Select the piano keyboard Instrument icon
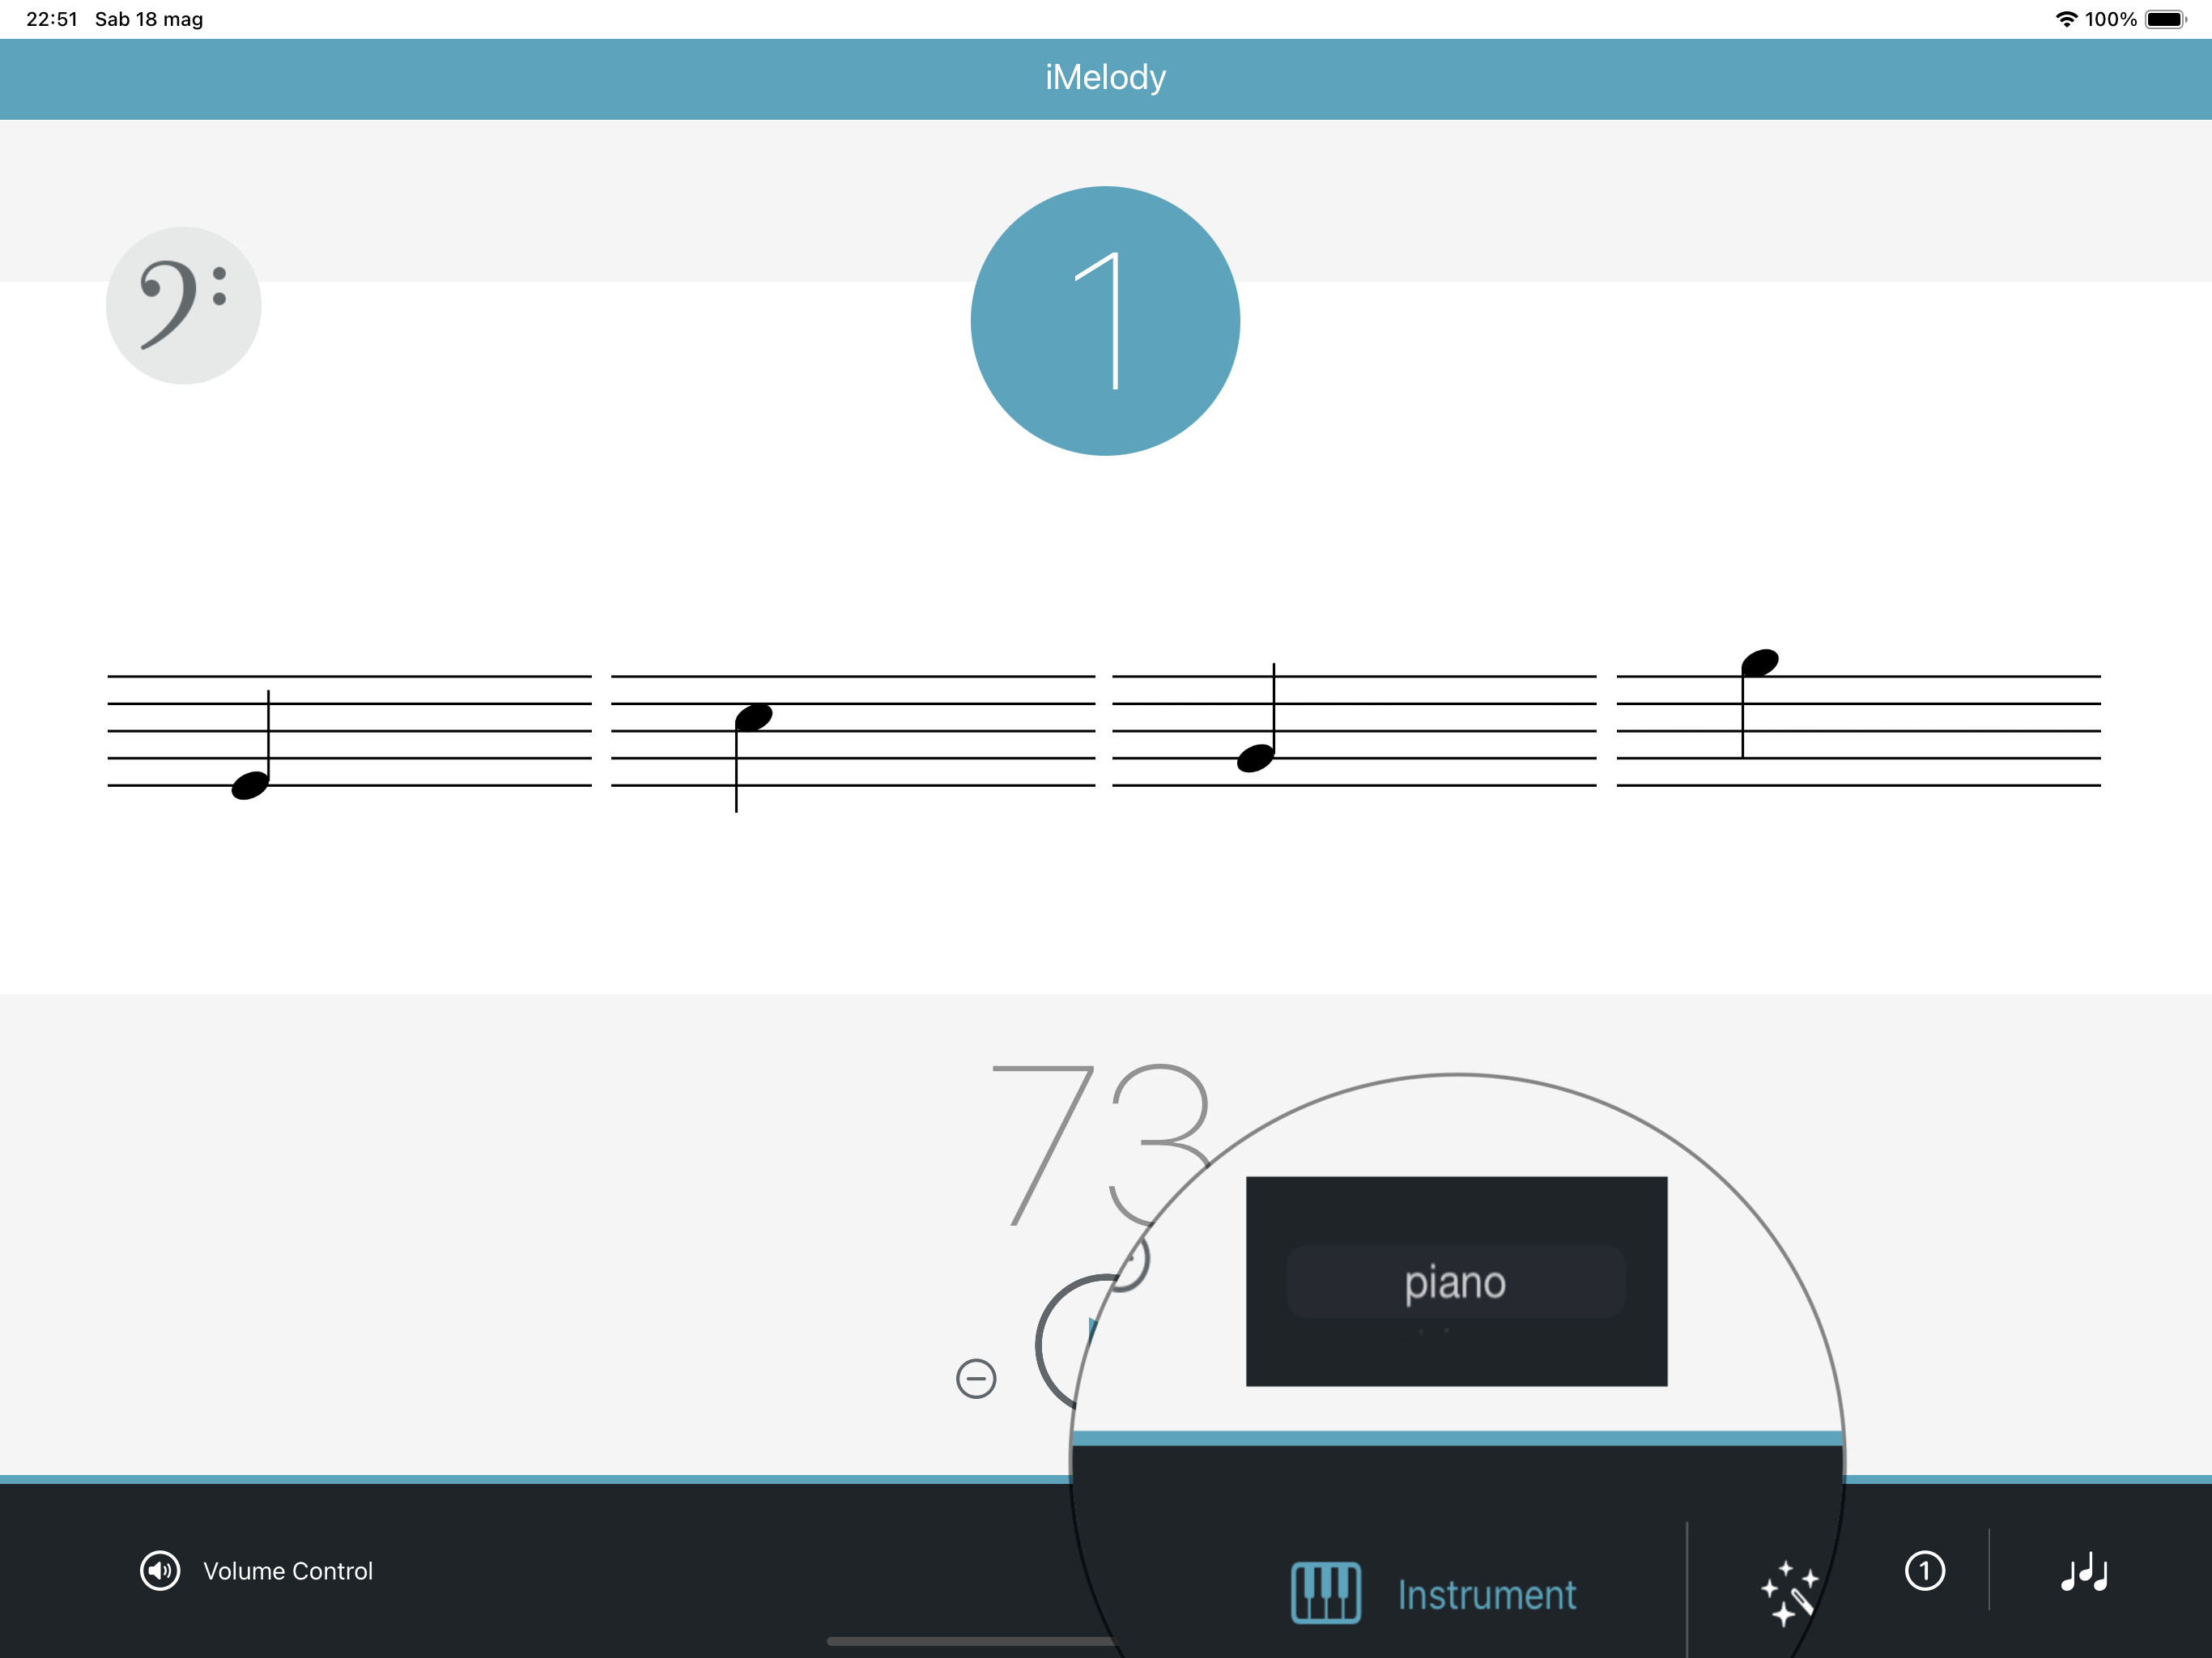2212x1658 pixels. click(1325, 1593)
